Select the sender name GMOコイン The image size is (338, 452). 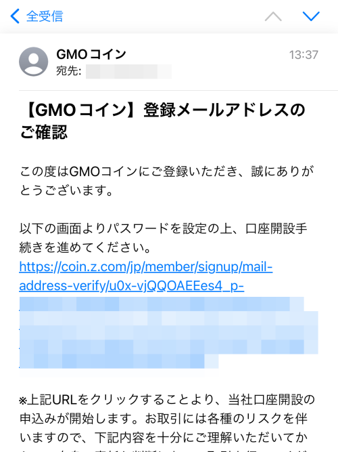91,54
